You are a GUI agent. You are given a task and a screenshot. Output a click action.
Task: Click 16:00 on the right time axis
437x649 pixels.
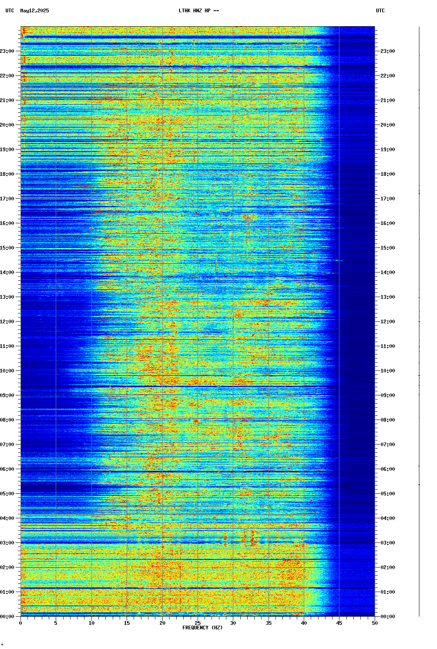(388, 223)
